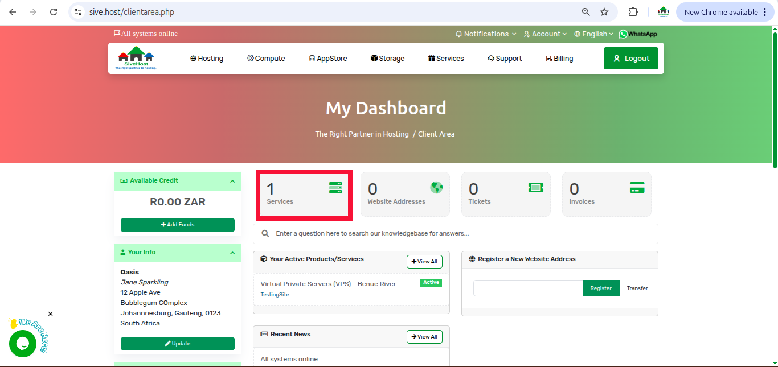Dismiss the We Are Here chat prompt

pyautogui.click(x=50, y=314)
